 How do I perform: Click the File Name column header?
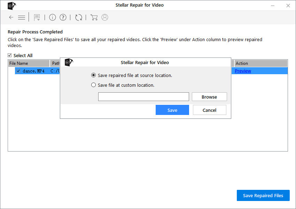point(29,63)
